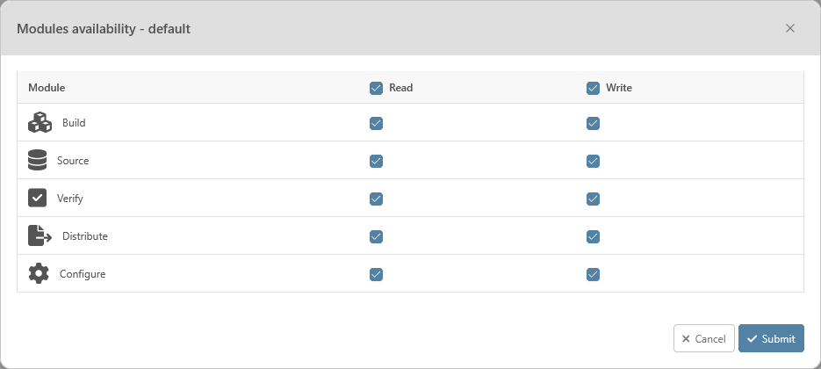
Task: Uncheck Read permission for Build
Action: pyautogui.click(x=376, y=123)
